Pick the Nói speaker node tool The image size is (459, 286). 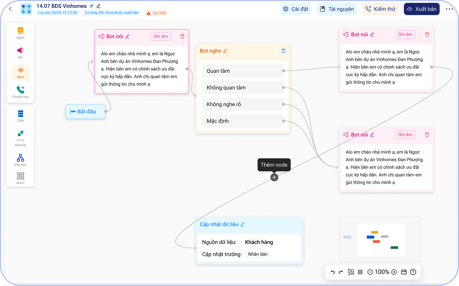(x=20, y=52)
